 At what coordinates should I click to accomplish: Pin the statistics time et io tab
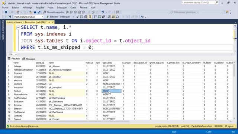tap(49, 22)
